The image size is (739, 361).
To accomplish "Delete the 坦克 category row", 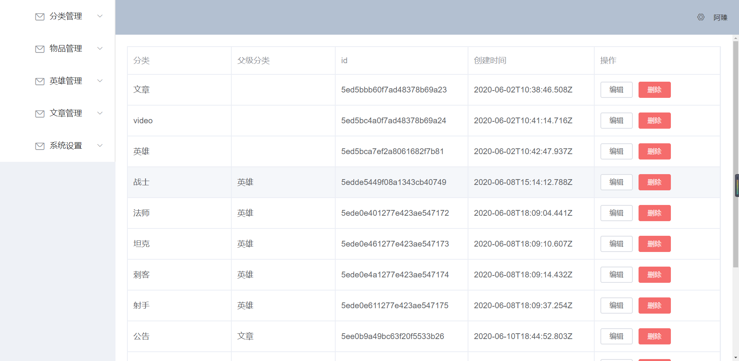I will point(654,244).
